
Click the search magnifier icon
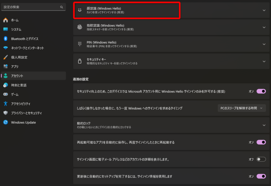pyautogui.click(x=61, y=7)
